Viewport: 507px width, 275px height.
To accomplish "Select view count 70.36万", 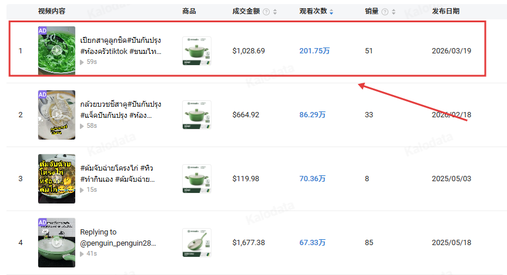I will [x=313, y=178].
